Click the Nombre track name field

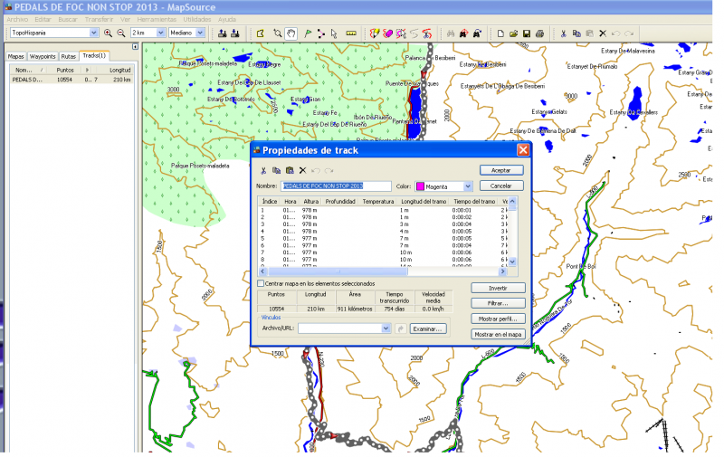(336, 186)
